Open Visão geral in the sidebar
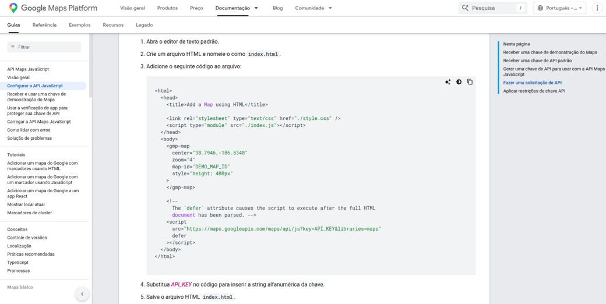Viewport: 606px width, 304px height. pyautogui.click(x=18, y=77)
